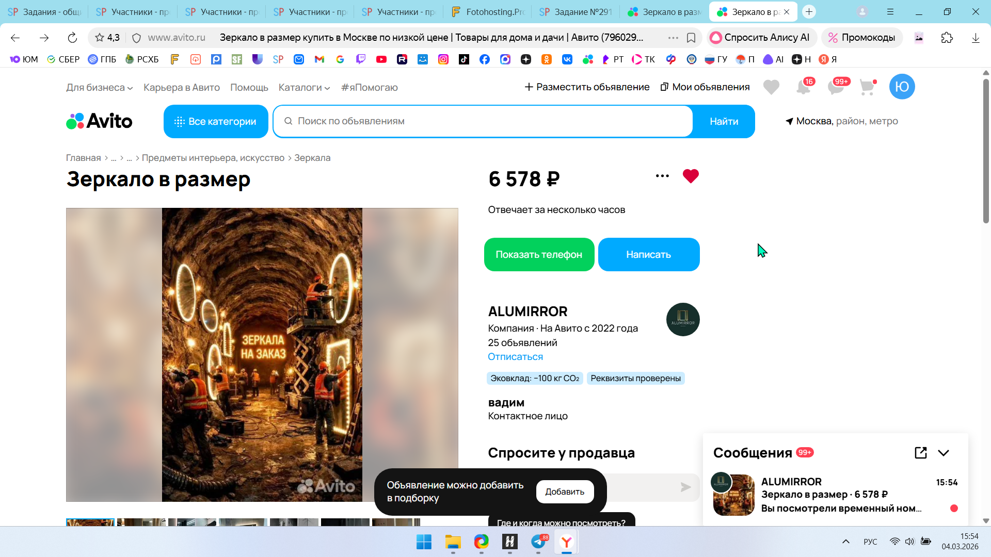Toggle red favorite heart on listing

tap(691, 176)
